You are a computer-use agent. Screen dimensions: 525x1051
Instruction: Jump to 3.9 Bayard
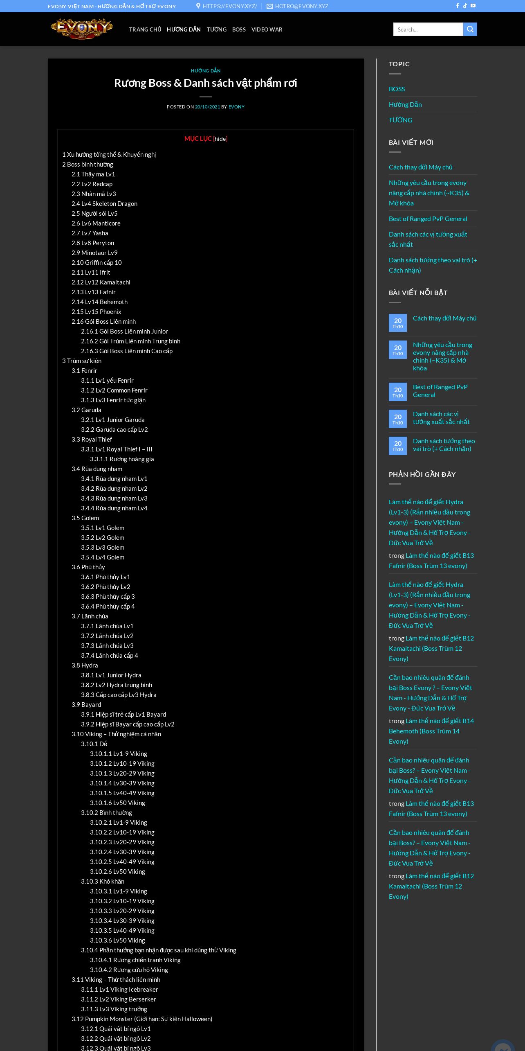coord(86,705)
